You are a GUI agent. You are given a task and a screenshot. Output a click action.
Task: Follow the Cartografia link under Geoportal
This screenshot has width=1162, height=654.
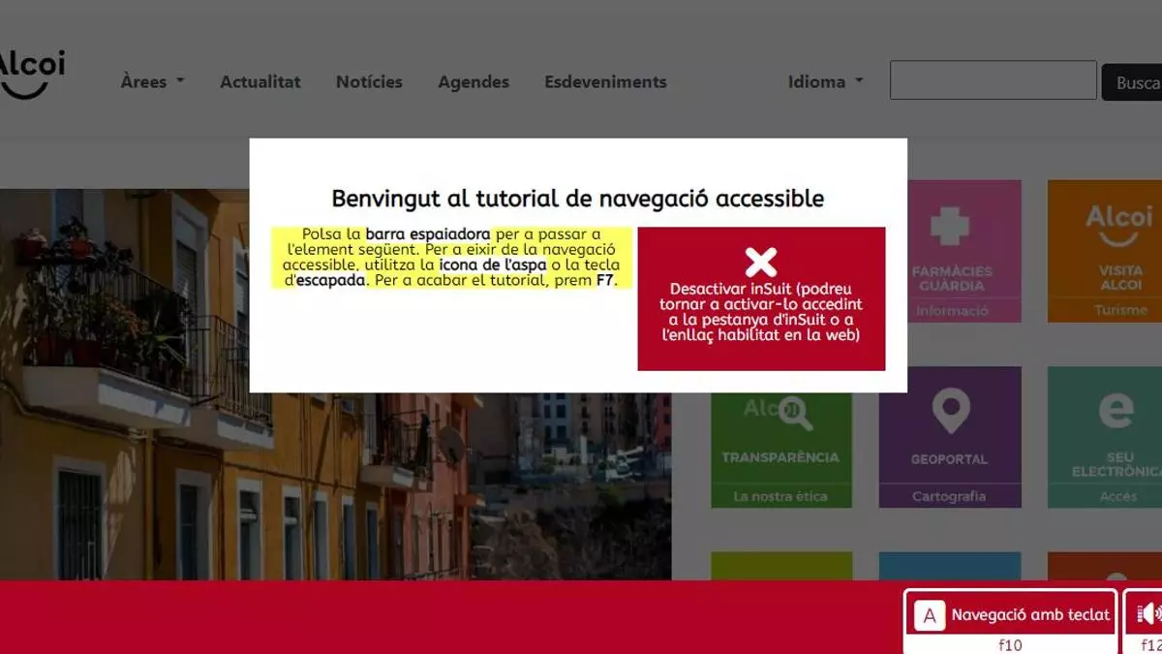[949, 496]
